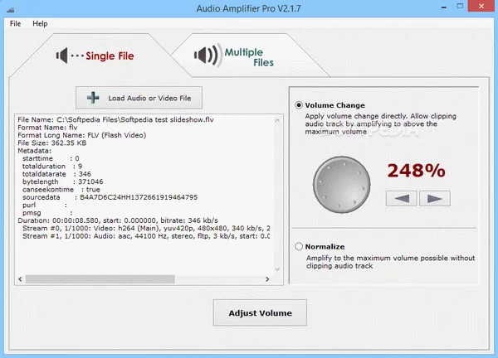Open the File menu
This screenshot has width=498, height=358.
coord(15,24)
